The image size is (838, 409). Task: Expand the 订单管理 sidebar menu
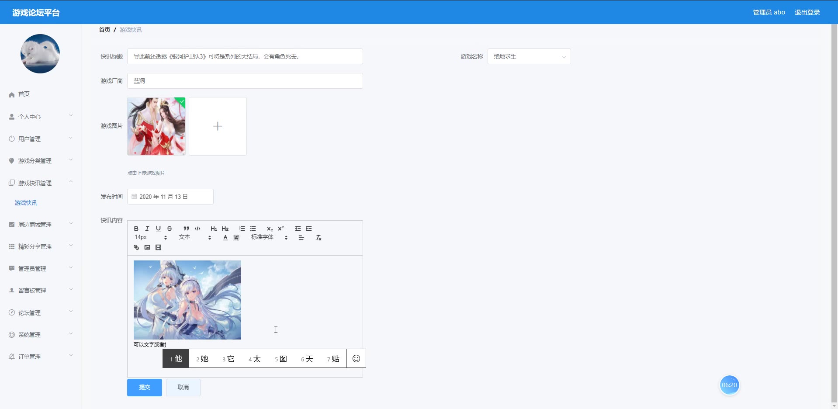[40, 357]
